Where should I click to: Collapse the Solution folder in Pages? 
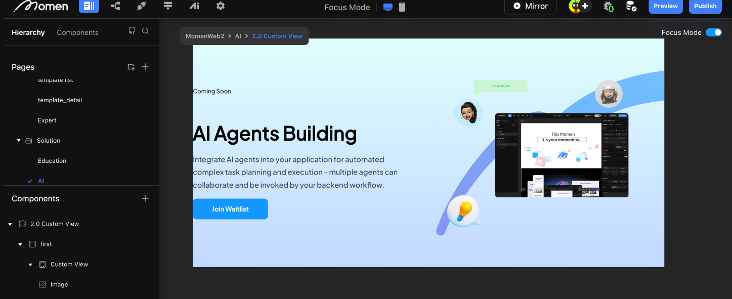[19, 141]
